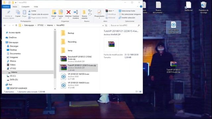
Task: Click the navigation pane scroll-down arrow
Action: [x=55, y=89]
